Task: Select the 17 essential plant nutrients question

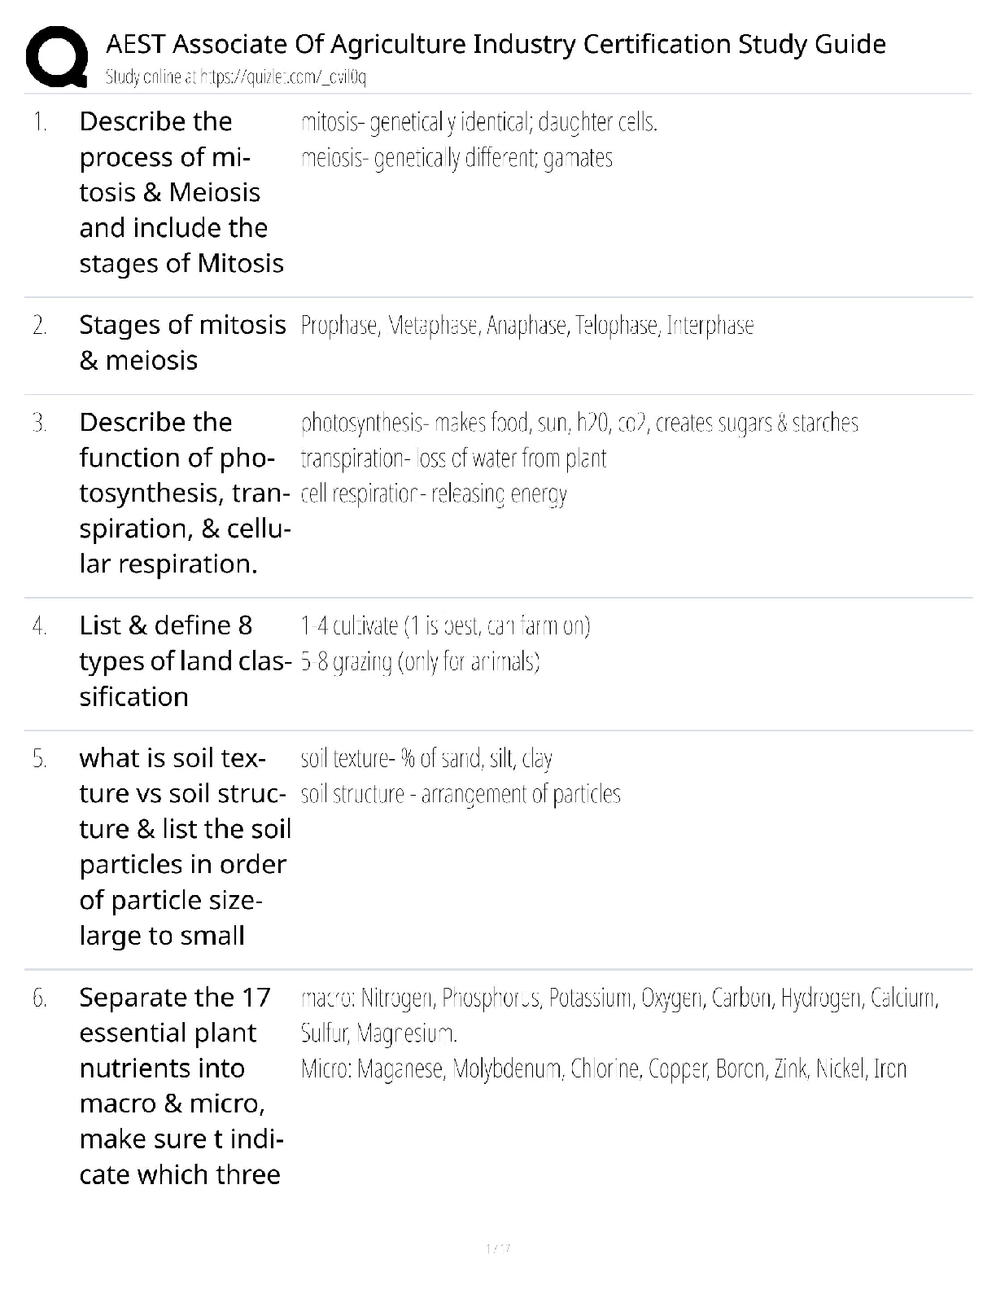Action: 181,1086
